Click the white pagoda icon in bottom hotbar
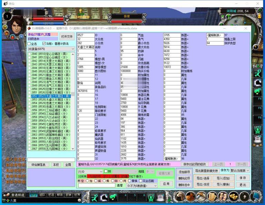The image size is (265, 205). [x=160, y=197]
